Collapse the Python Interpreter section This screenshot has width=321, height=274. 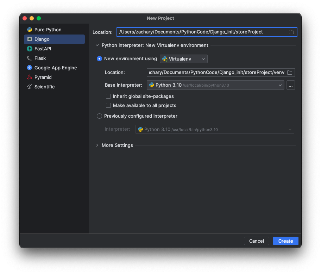[97, 45]
